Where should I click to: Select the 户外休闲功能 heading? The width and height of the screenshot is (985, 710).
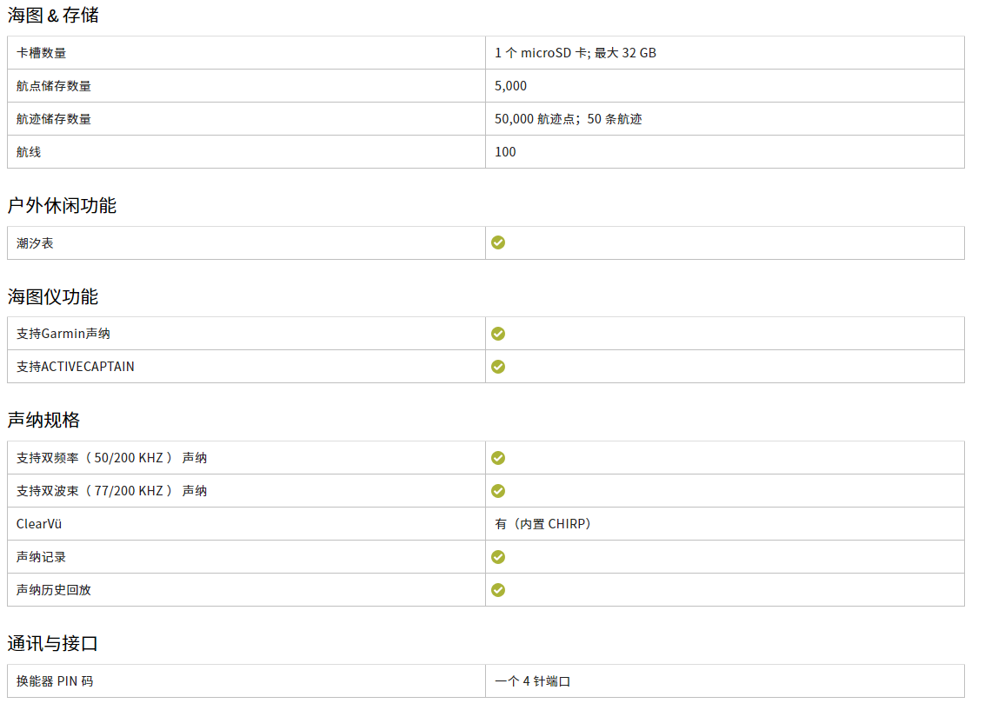click(62, 206)
